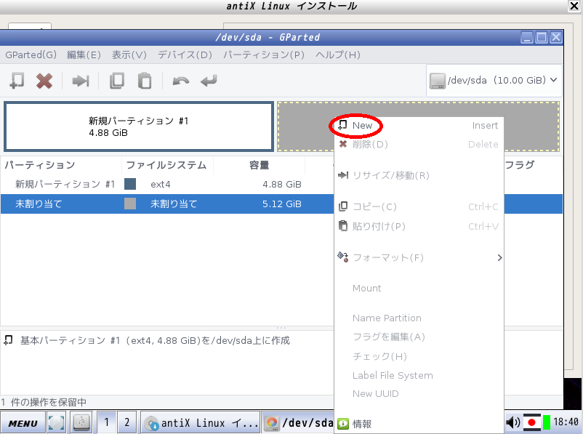Choose Name Partition in the context menu
583x434 pixels.
point(419,318)
